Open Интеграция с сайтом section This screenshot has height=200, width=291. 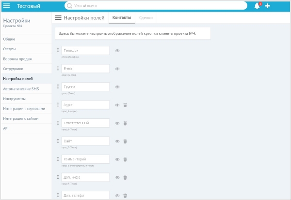(26, 118)
